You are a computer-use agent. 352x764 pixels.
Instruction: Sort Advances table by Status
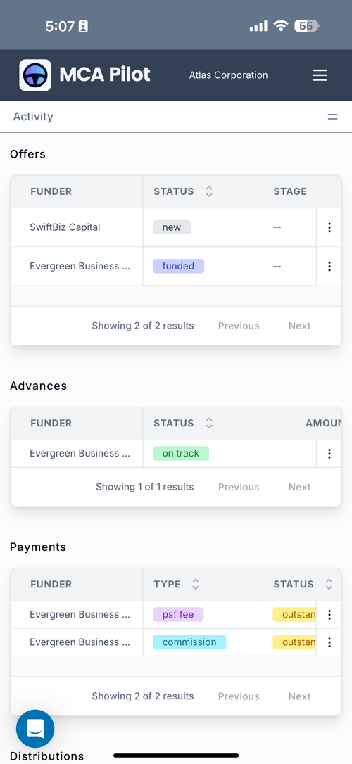(209, 423)
